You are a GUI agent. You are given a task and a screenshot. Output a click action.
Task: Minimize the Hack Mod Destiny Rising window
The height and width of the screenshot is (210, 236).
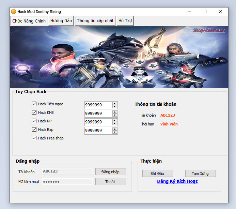pyautogui.click(x=189, y=12)
